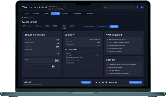Switch to the Transactions tab
Viewport: 166px width, 97px height.
coord(76,13)
